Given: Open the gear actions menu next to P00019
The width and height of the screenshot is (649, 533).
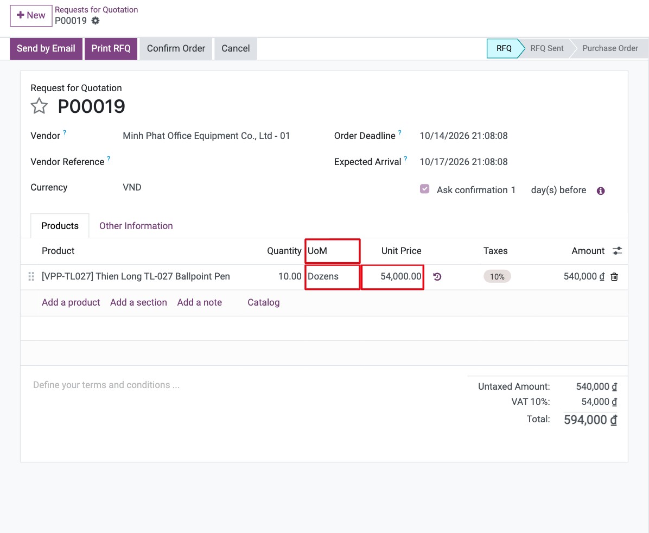Looking at the screenshot, I should 96,21.
